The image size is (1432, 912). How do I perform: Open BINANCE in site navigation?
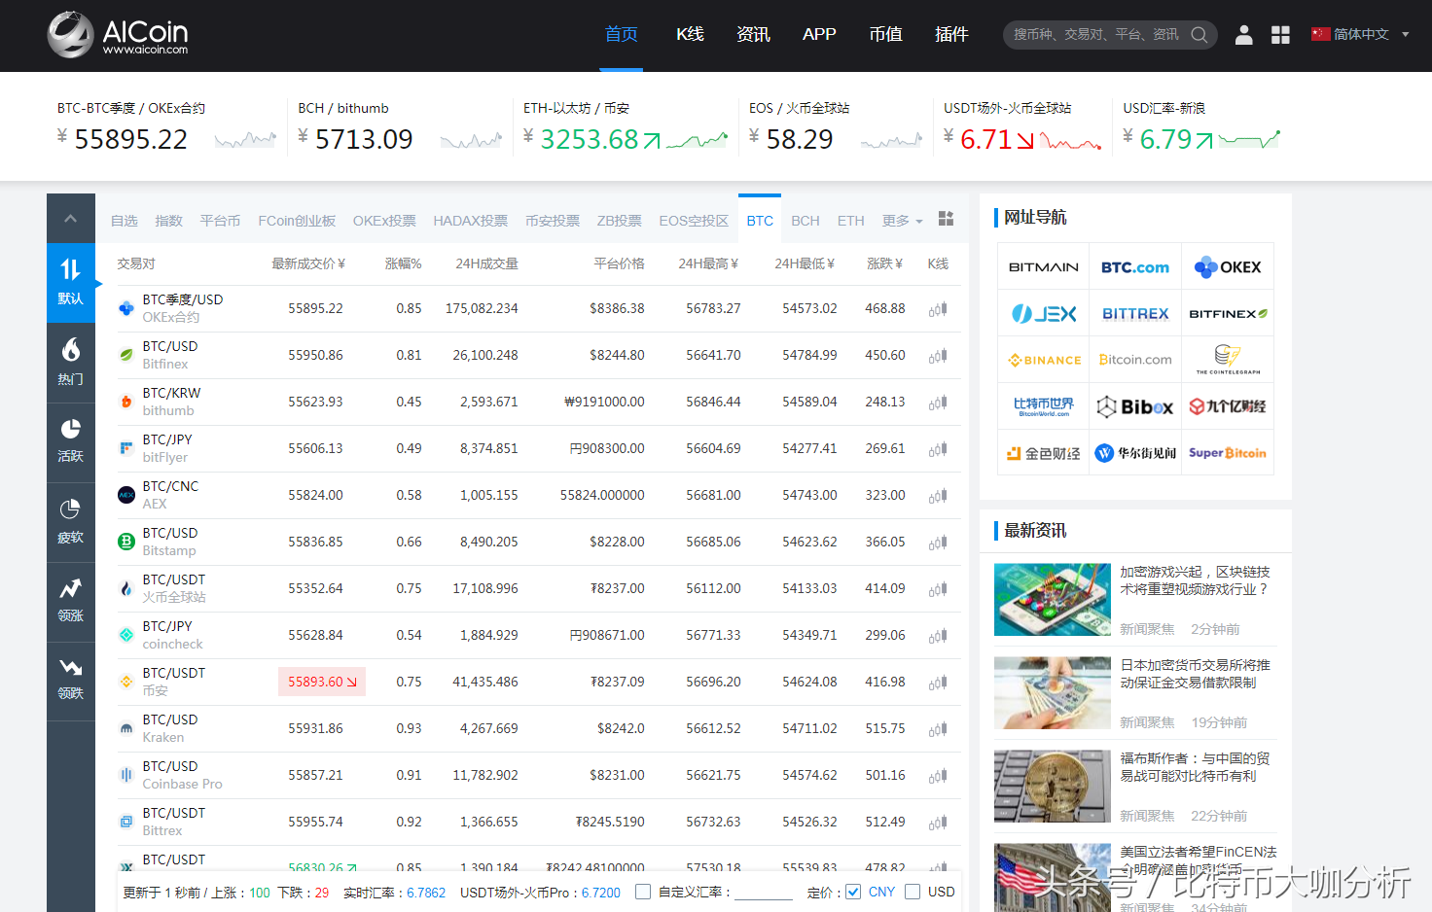[x=1043, y=360]
